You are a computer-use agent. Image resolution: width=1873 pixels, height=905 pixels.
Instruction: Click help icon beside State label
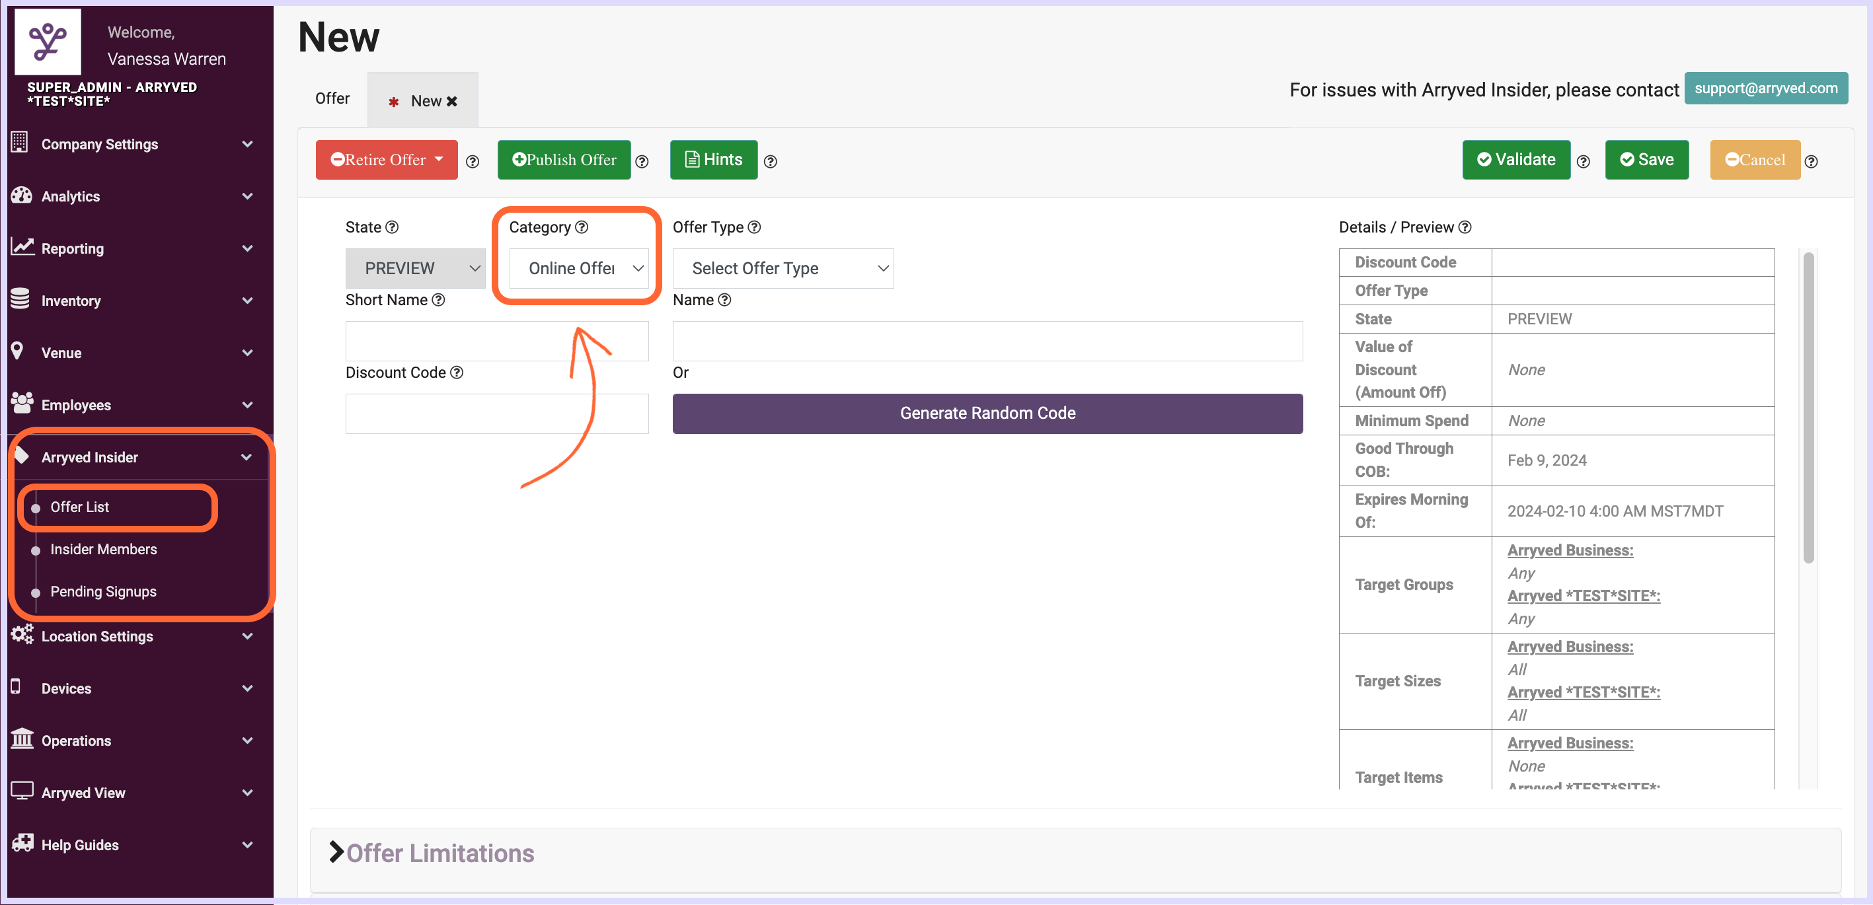[x=392, y=227]
